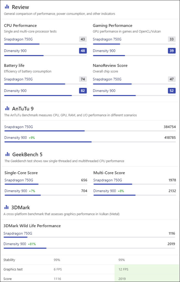Click the bar chart icon beside GeekBench 5

(x=7, y=154)
